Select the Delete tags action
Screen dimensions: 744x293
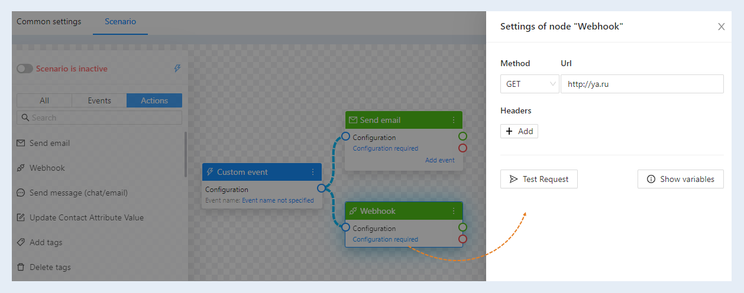pos(50,267)
